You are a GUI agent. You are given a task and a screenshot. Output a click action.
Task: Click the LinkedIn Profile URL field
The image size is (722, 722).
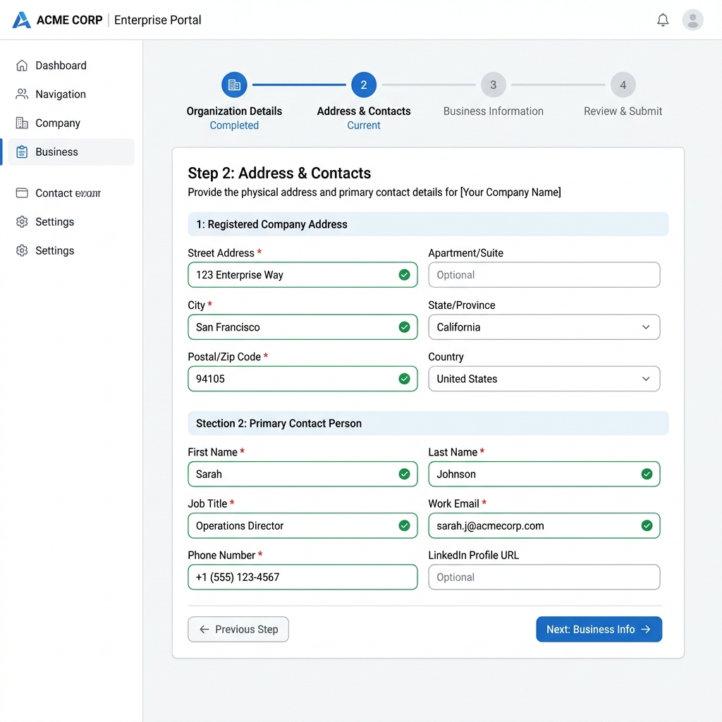(544, 577)
